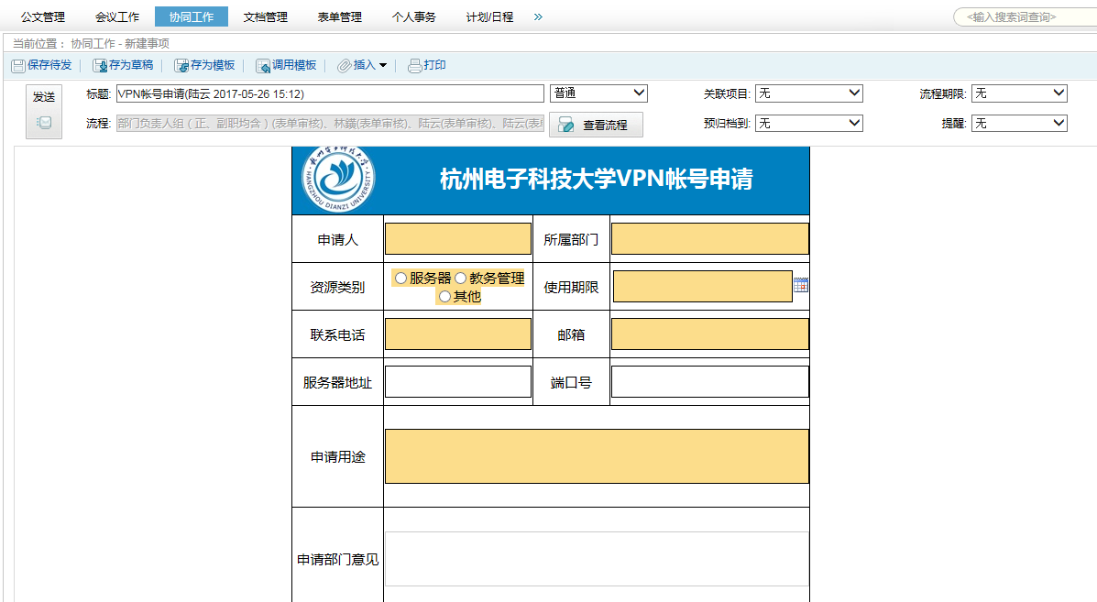The image size is (1097, 602).
Task: Select the 教务管理 radio button
Action: point(460,279)
